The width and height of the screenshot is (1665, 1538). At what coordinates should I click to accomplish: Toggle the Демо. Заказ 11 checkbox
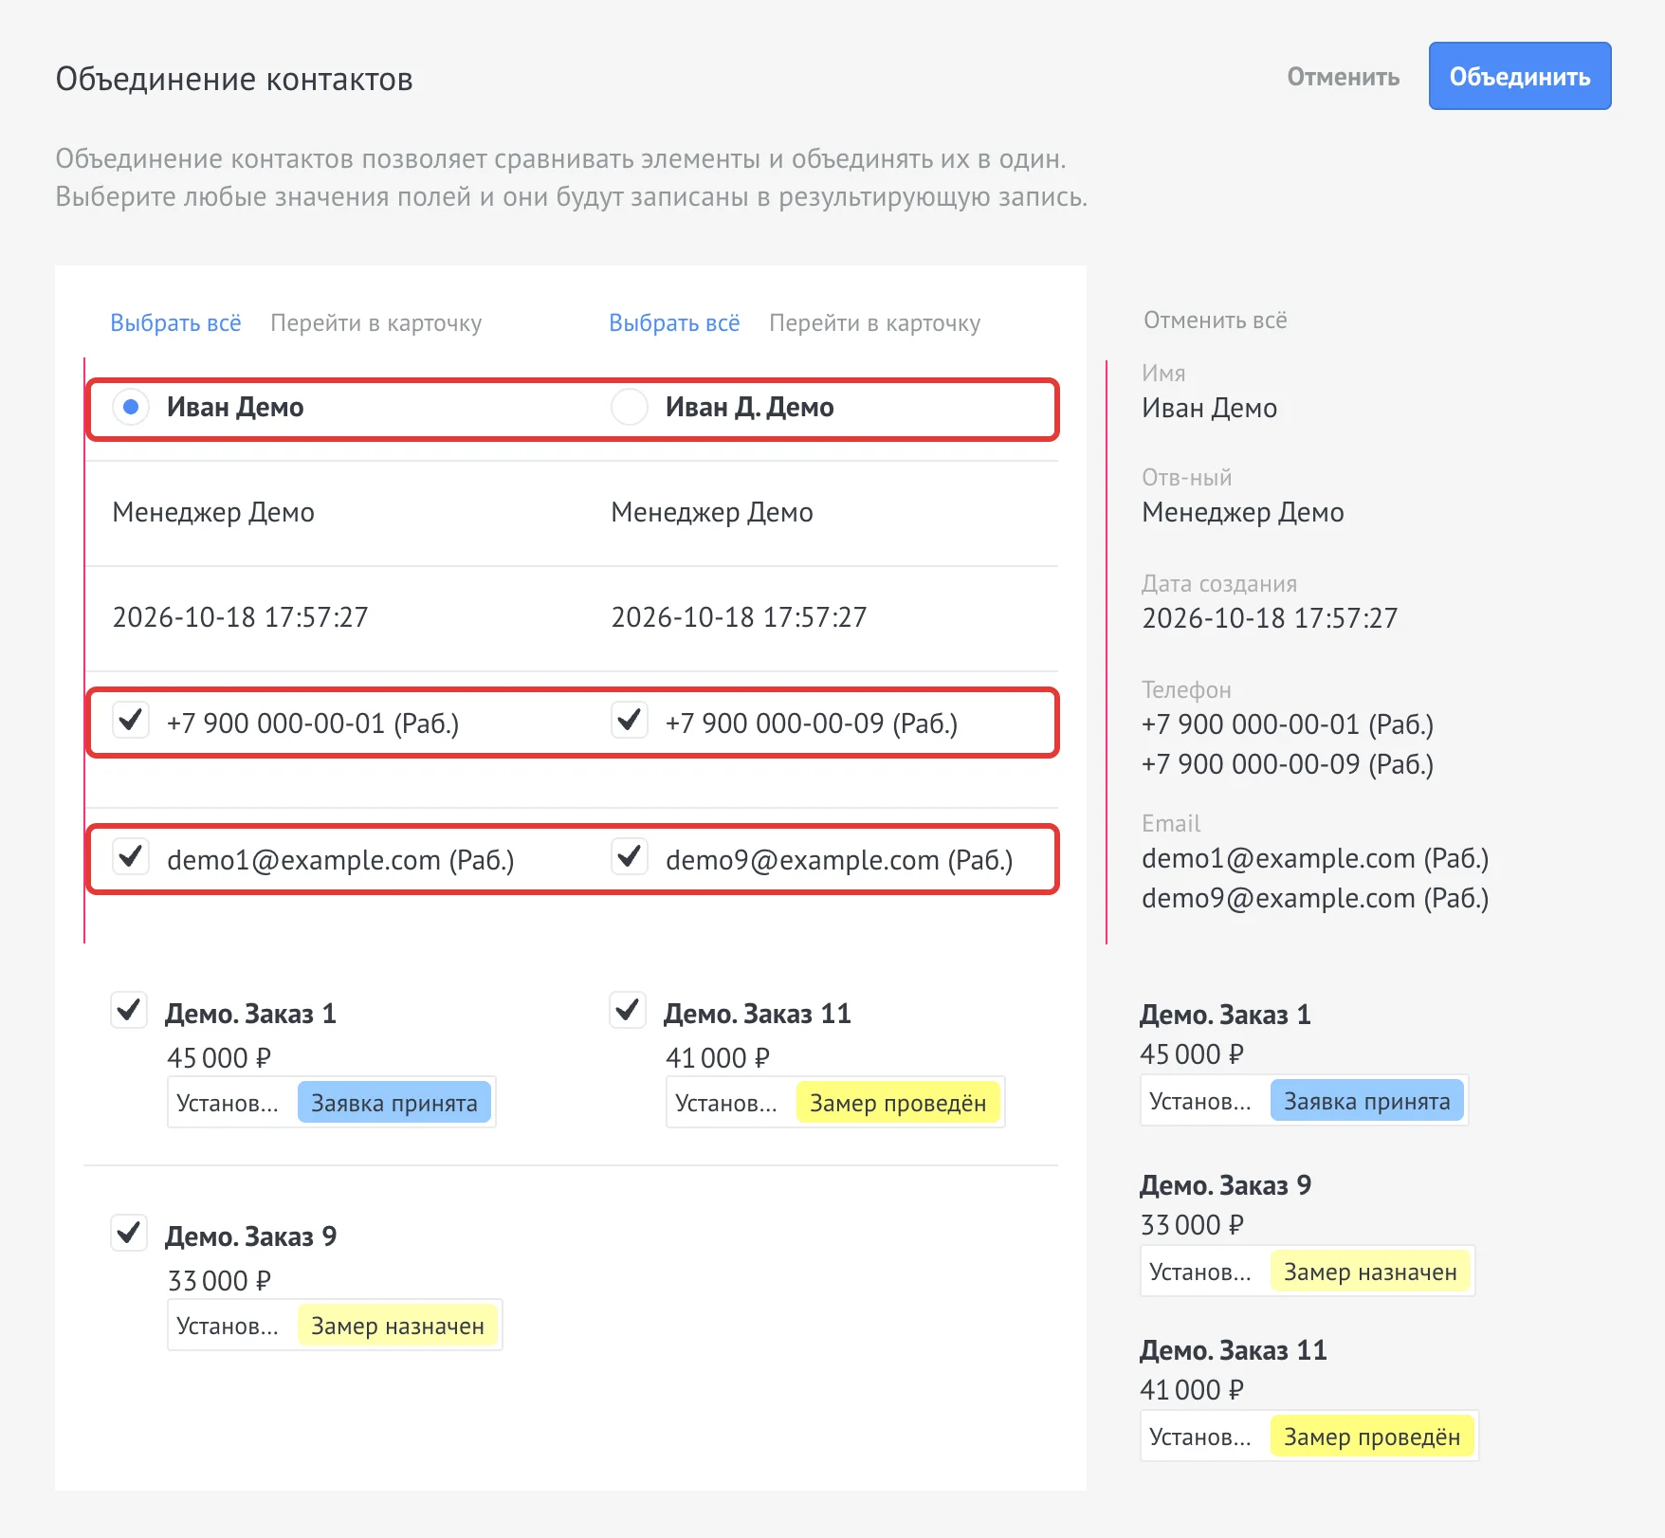(x=627, y=1011)
